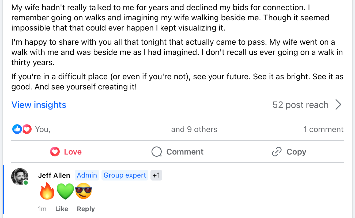Image resolution: width=355 pixels, height=218 pixels.
Task: Open the 1 comment link
Action: (323, 129)
